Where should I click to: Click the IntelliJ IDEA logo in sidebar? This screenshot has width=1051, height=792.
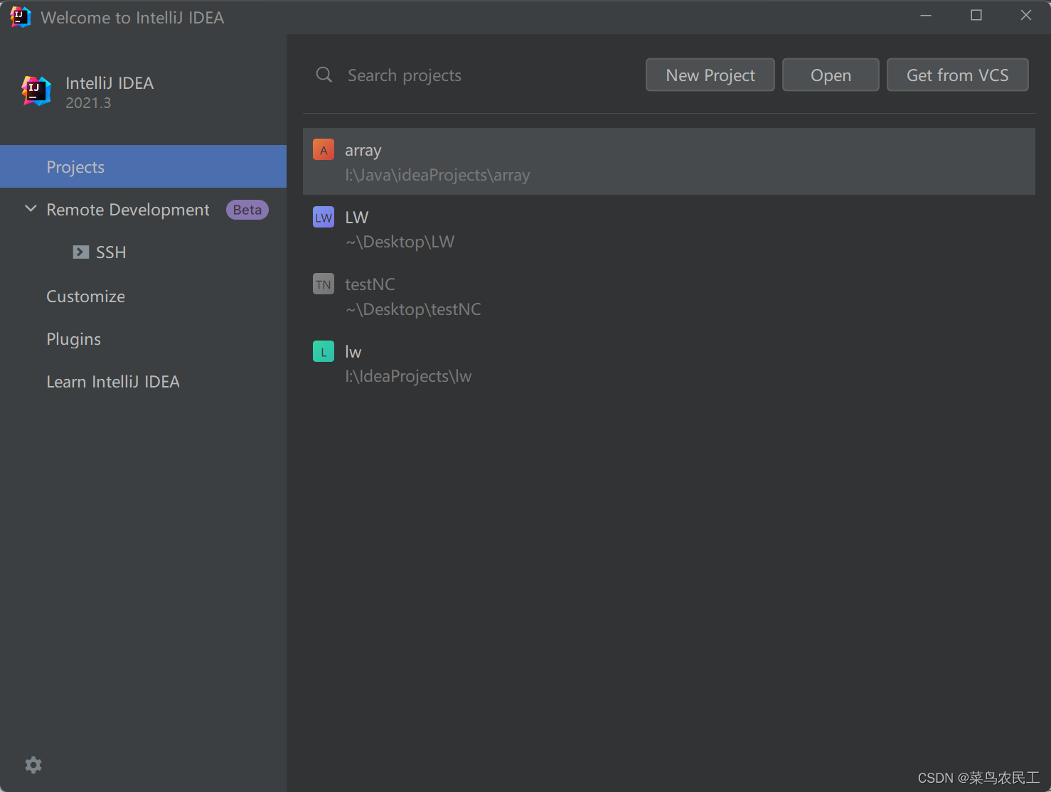pyautogui.click(x=36, y=91)
